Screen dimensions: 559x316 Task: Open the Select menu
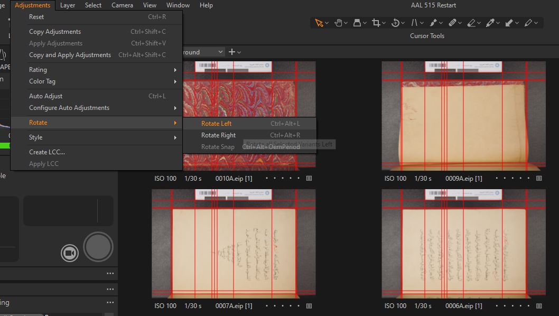point(93,5)
